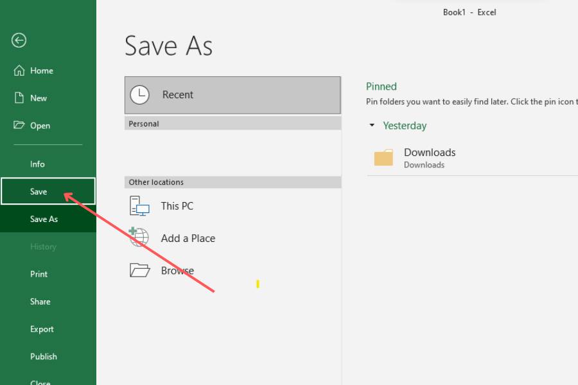Click the Downloads path subtitle text
Image resolution: width=578 pixels, height=385 pixels.
(x=424, y=165)
